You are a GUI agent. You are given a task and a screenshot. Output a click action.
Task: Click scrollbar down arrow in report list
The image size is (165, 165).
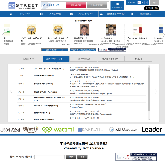(149, 119)
